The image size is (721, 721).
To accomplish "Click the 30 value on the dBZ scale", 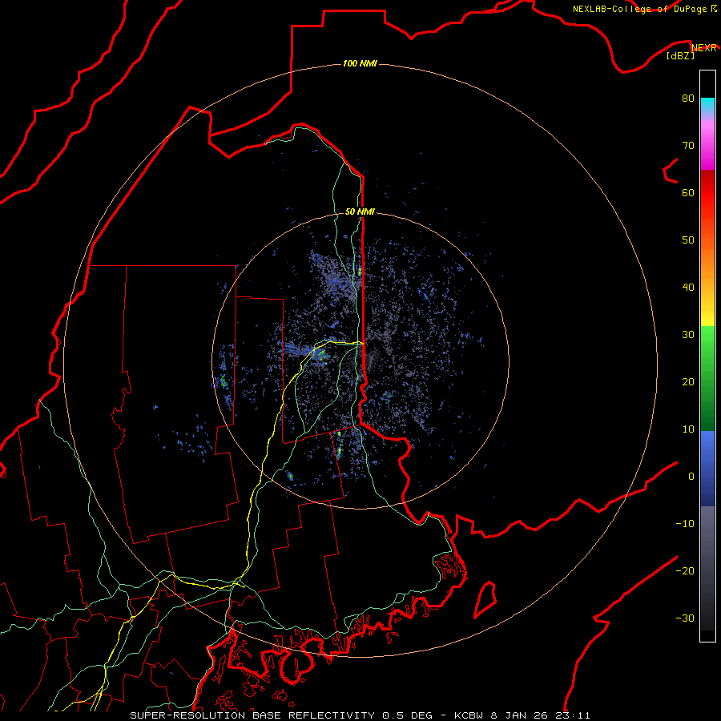I will click(x=688, y=334).
